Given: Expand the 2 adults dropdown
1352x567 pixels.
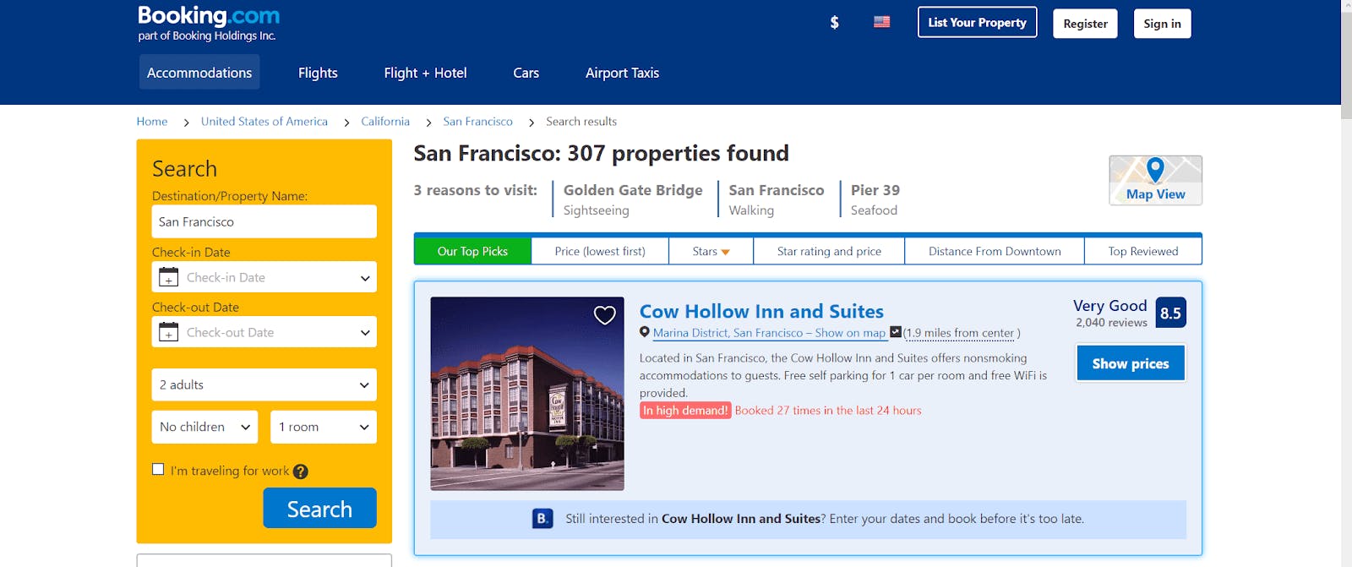Looking at the screenshot, I should [264, 384].
